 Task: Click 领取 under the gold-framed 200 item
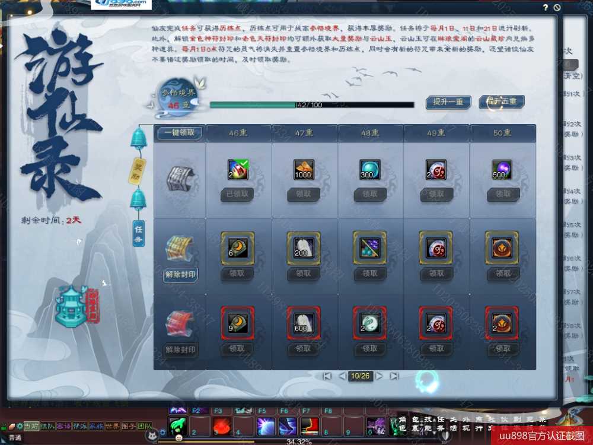(304, 273)
